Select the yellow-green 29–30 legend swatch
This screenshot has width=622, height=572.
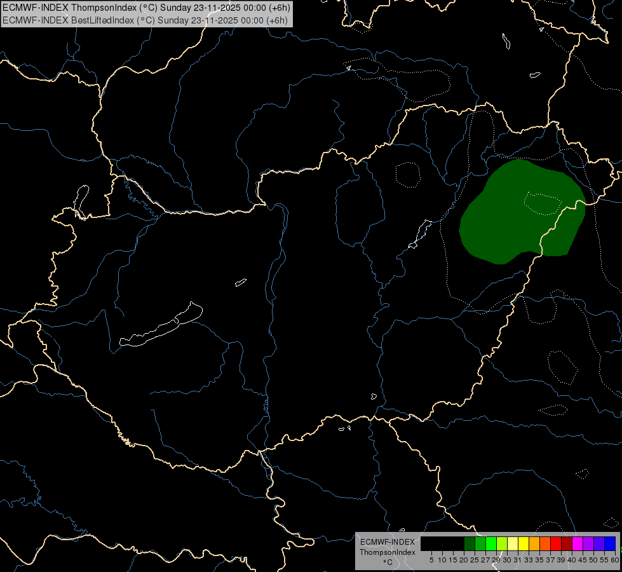click(x=502, y=543)
